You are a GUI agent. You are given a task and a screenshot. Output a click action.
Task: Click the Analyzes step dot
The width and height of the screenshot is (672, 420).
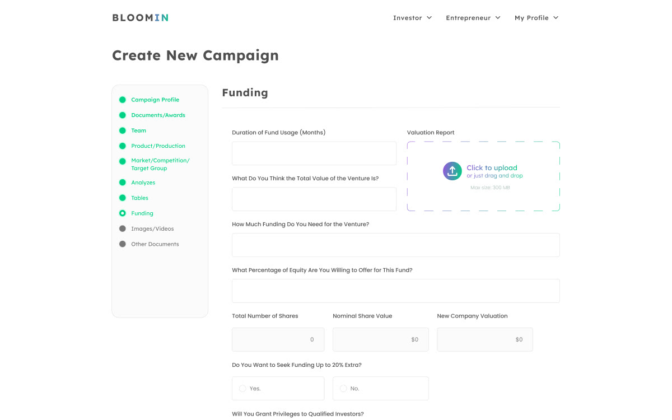122,183
